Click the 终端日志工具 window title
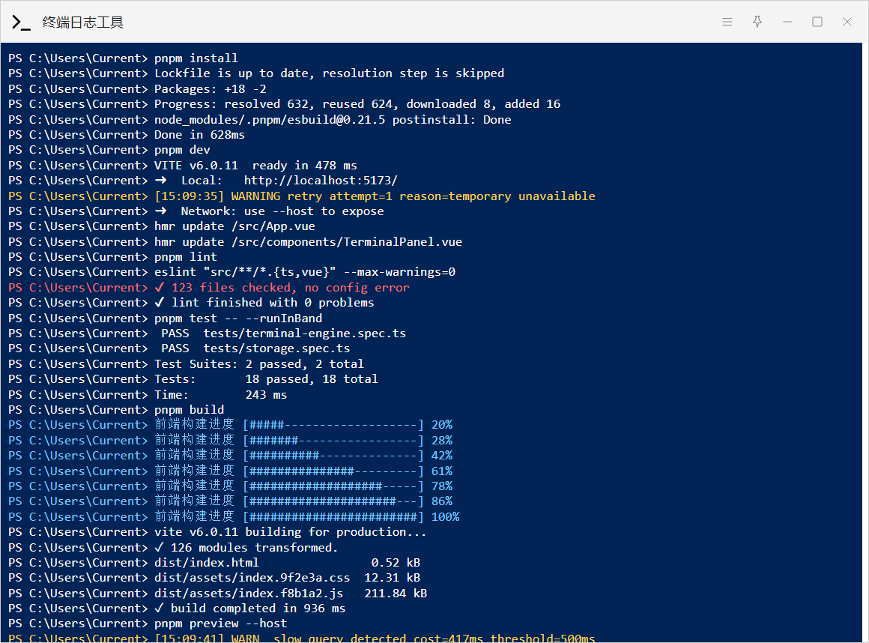869x643 pixels. [x=83, y=22]
